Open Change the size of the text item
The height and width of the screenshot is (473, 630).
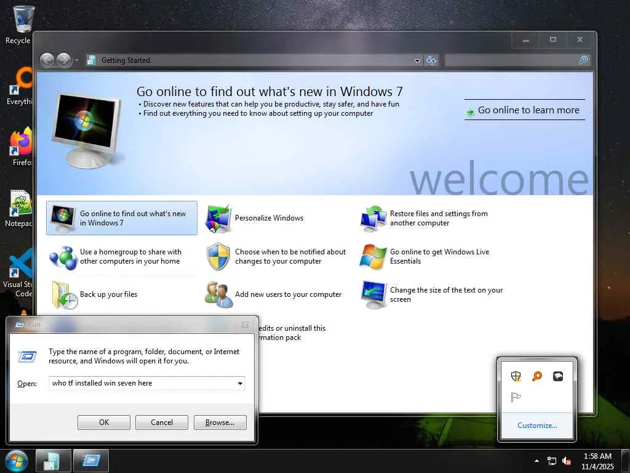432,294
